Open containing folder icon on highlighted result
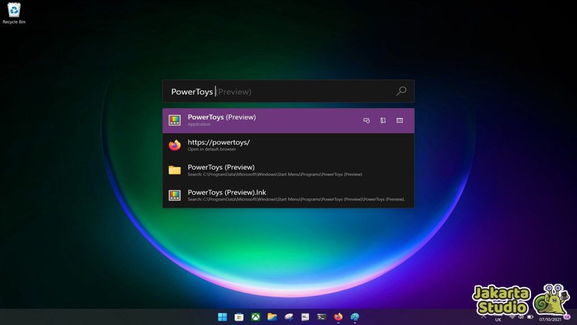577x325 pixels. click(383, 121)
